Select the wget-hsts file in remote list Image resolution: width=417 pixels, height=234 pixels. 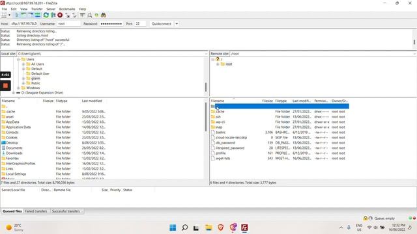(223, 159)
